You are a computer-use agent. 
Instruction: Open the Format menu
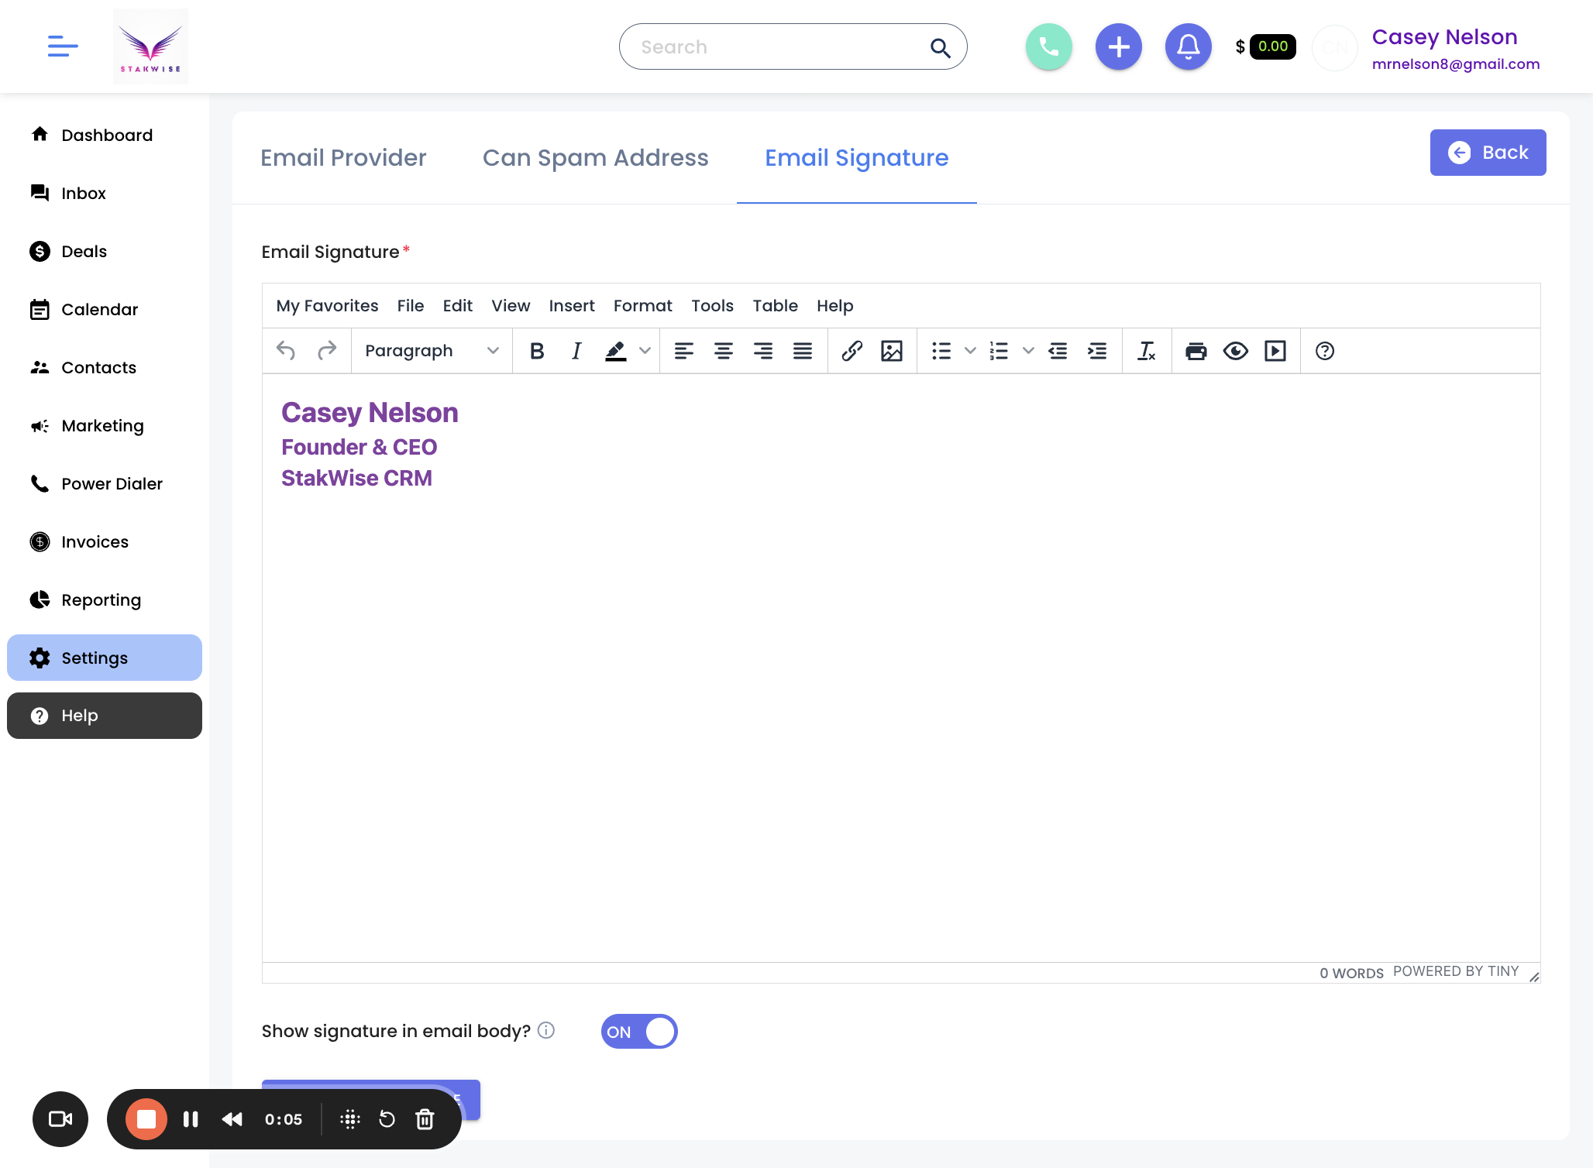(643, 306)
